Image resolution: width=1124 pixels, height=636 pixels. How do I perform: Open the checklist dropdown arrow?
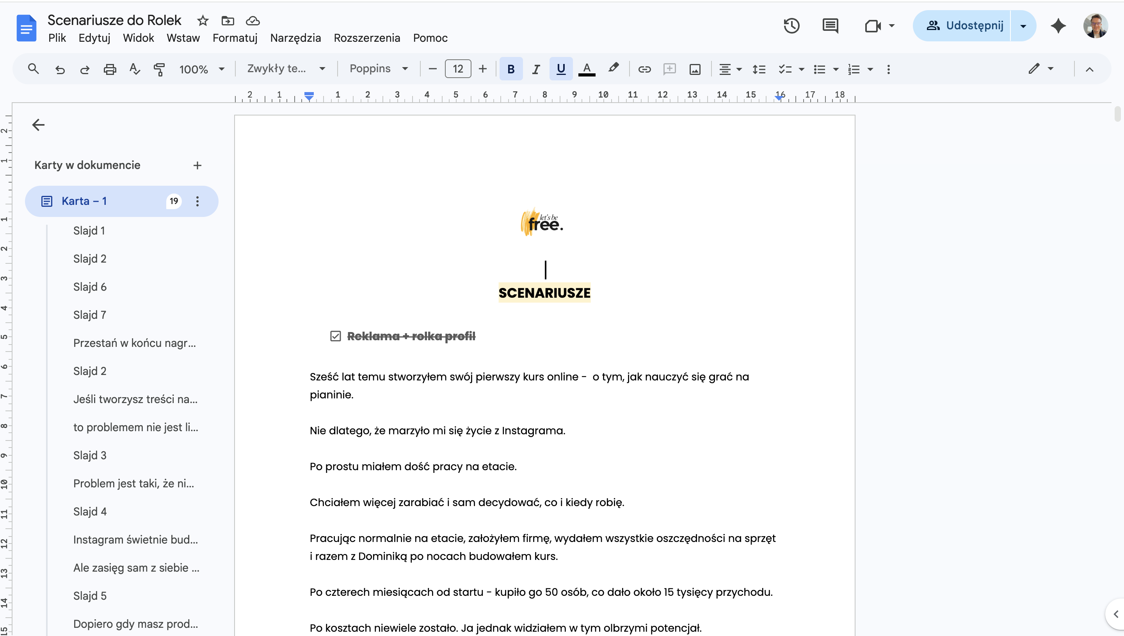[802, 69]
